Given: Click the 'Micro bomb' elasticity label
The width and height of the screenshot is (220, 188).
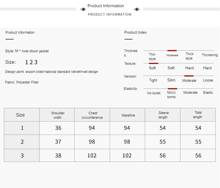Looking at the screenshot, I should pos(171,95).
